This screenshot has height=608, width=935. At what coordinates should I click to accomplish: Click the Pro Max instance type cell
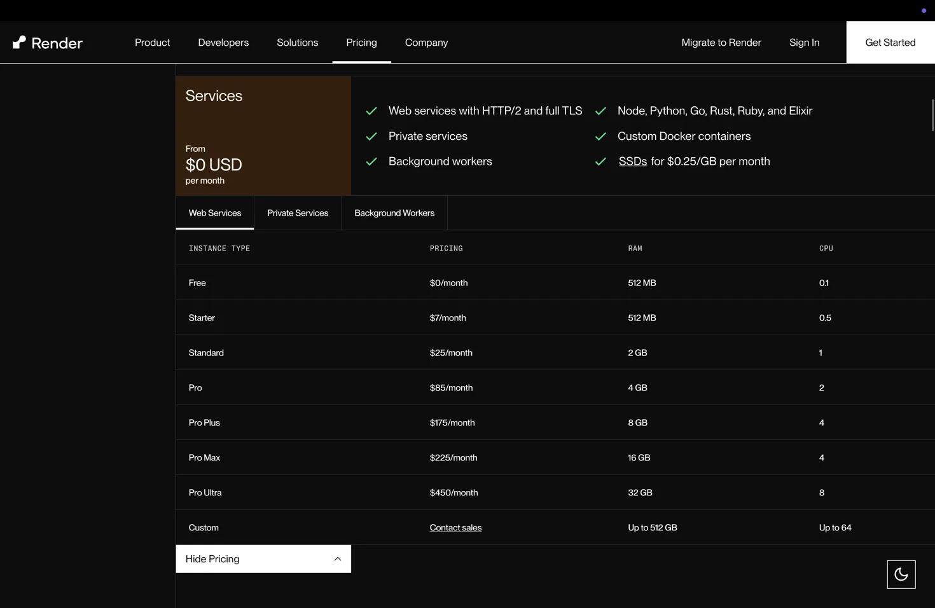click(204, 458)
